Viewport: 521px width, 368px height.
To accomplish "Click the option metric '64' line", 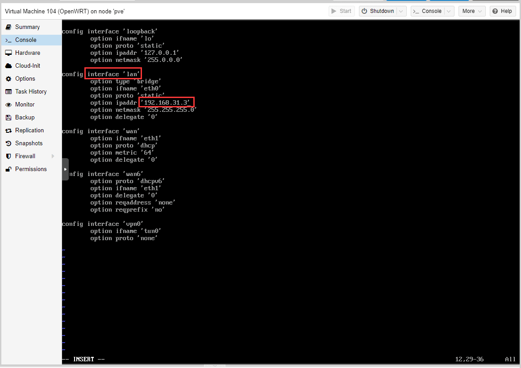I will click(122, 153).
